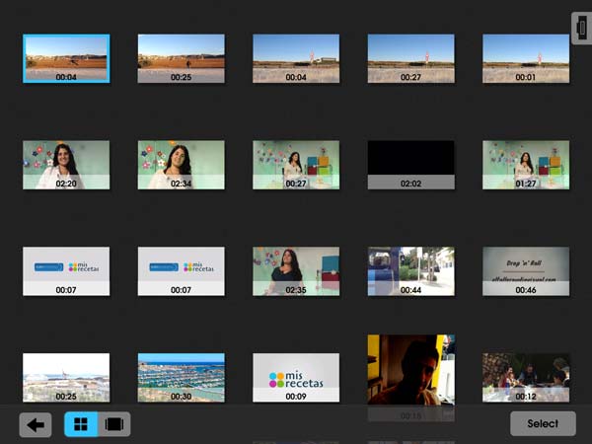Image resolution: width=592 pixels, height=444 pixels.
Task: Open second mis recetas logo clip 00:07
Action: (x=181, y=271)
